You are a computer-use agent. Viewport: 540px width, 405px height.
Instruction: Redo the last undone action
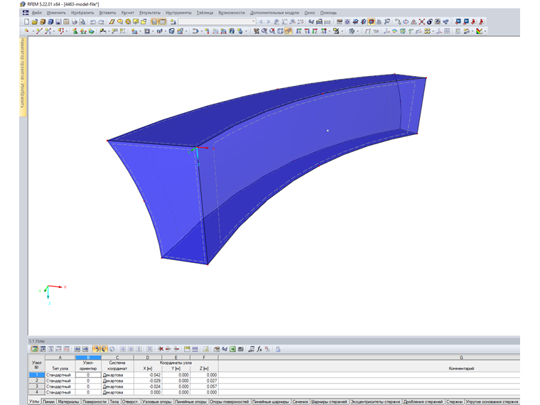click(x=101, y=22)
